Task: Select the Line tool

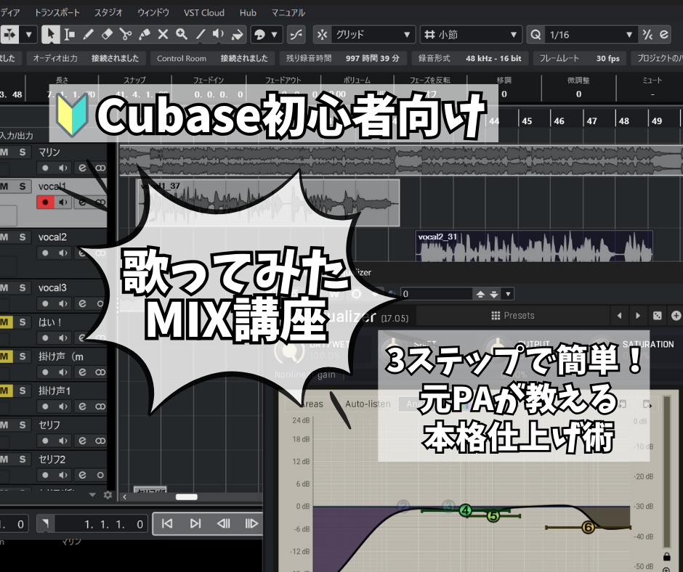Action: pos(200,34)
